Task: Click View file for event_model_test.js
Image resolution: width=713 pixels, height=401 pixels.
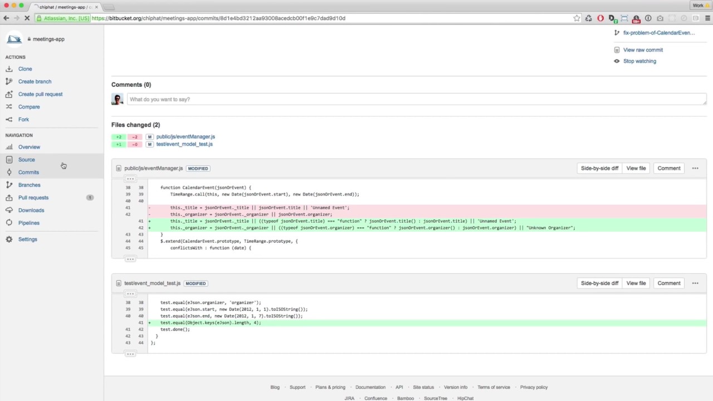Action: tap(636, 283)
